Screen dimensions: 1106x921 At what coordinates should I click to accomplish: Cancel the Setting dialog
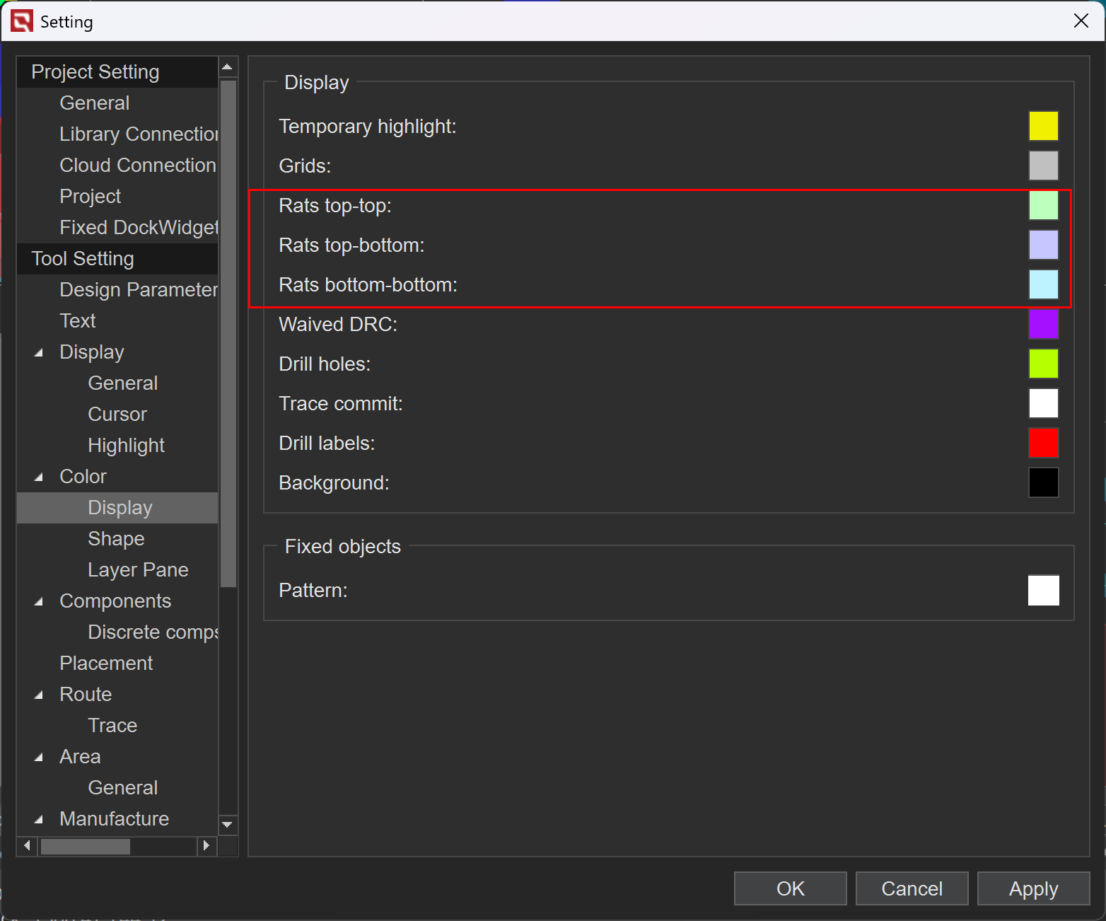912,888
